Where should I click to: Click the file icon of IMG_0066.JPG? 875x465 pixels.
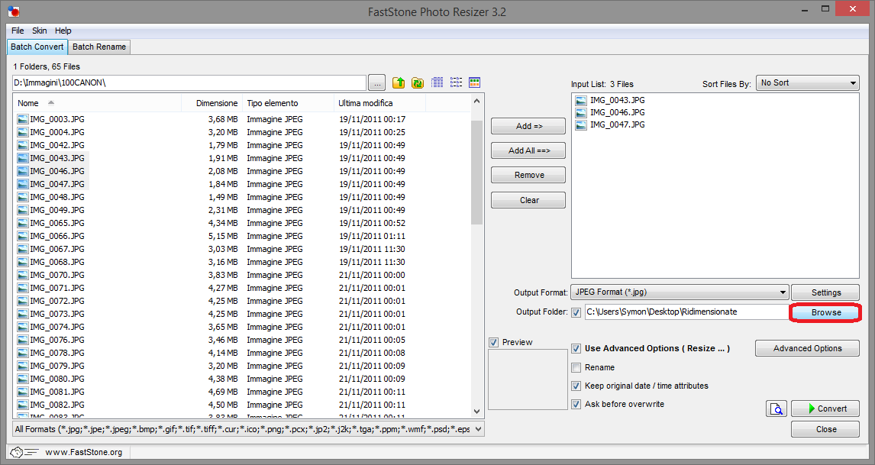[23, 236]
